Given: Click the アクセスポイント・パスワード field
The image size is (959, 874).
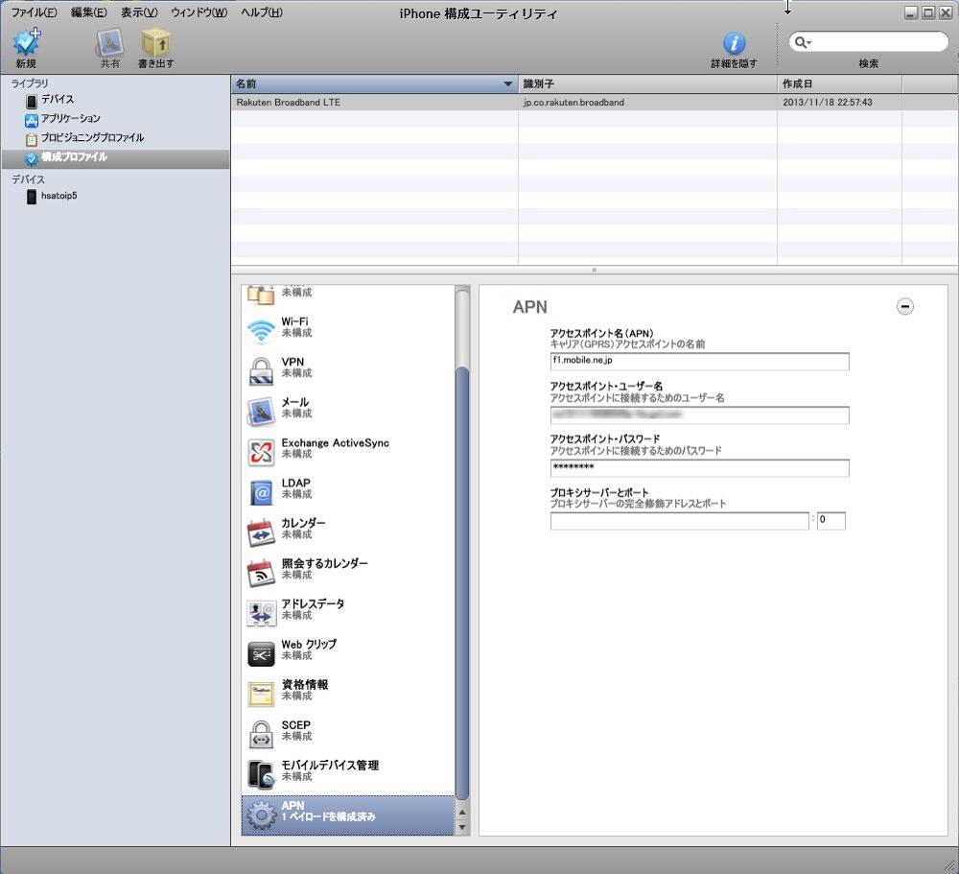Looking at the screenshot, I should coord(699,467).
